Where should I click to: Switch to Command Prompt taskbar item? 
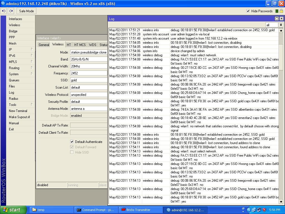coord(96,210)
